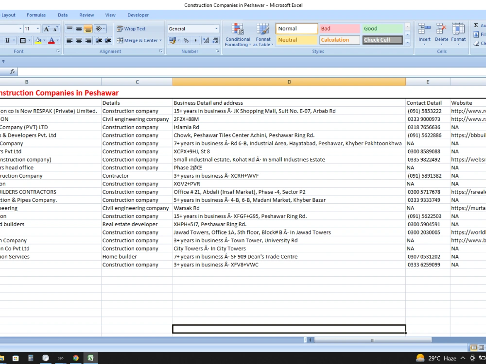Open Chrome from the taskbar
The height and width of the screenshot is (364, 486).
click(x=76, y=358)
